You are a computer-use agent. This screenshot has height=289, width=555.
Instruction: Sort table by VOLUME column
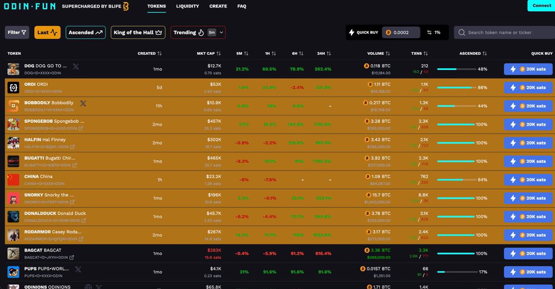379,54
